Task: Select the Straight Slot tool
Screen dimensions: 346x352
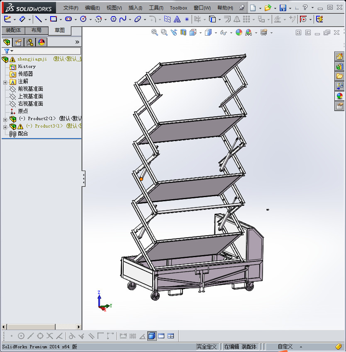Action: pyautogui.click(x=68, y=19)
